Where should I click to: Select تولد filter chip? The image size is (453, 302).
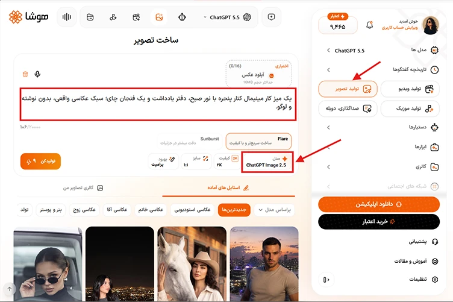25,210
